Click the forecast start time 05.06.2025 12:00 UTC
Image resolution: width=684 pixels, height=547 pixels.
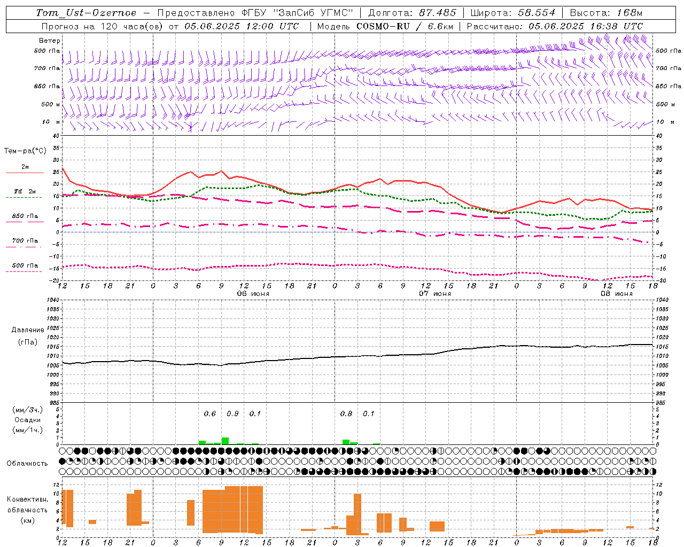(x=242, y=26)
